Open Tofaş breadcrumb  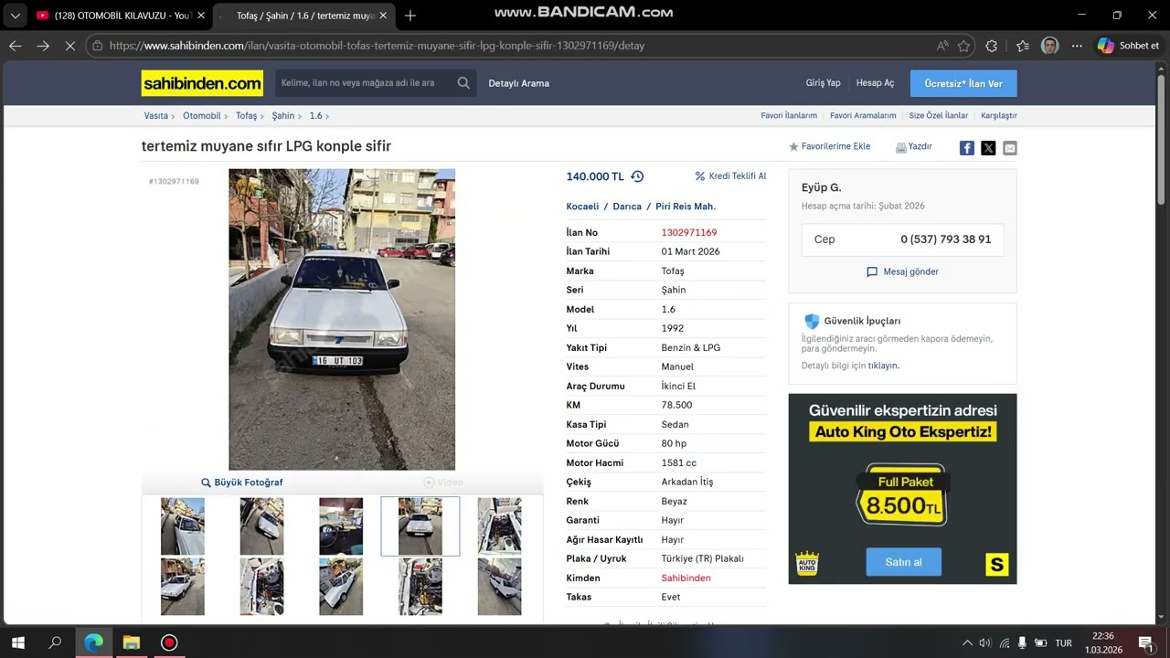click(246, 116)
